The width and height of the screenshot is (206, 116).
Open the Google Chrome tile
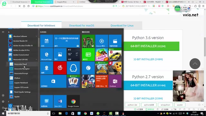[73, 101]
